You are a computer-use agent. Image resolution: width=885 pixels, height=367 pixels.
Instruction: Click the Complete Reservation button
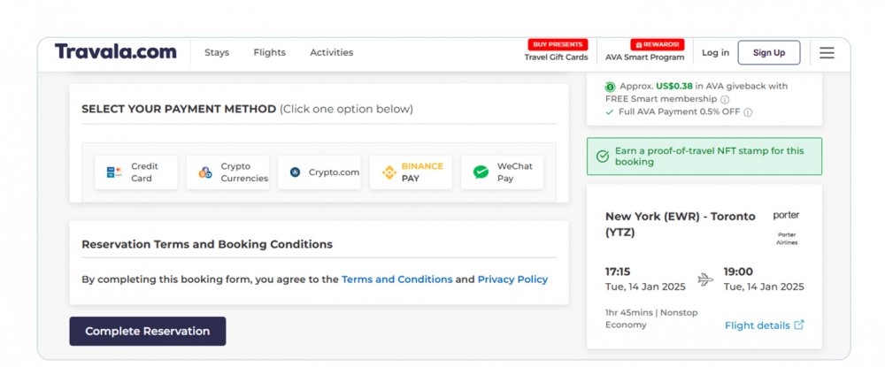(x=147, y=331)
